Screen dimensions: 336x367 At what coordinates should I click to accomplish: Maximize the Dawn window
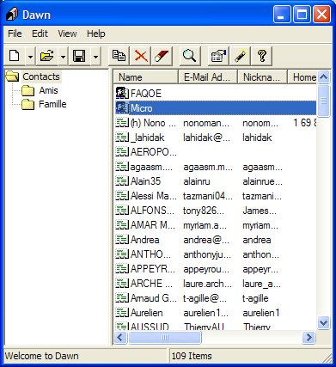tap(302, 15)
